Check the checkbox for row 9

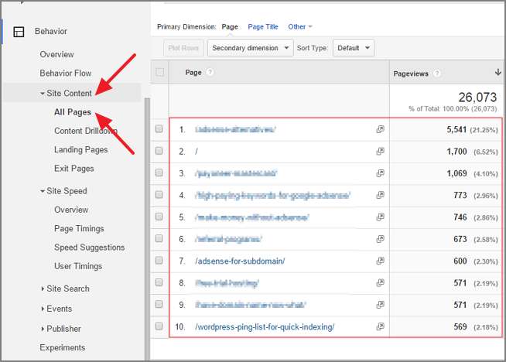click(159, 304)
